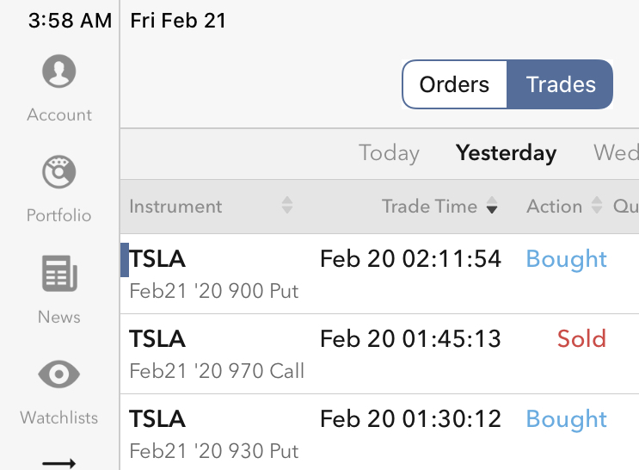Switch to the Orders segment
Viewport: 639px width, 470px height.
(x=454, y=84)
